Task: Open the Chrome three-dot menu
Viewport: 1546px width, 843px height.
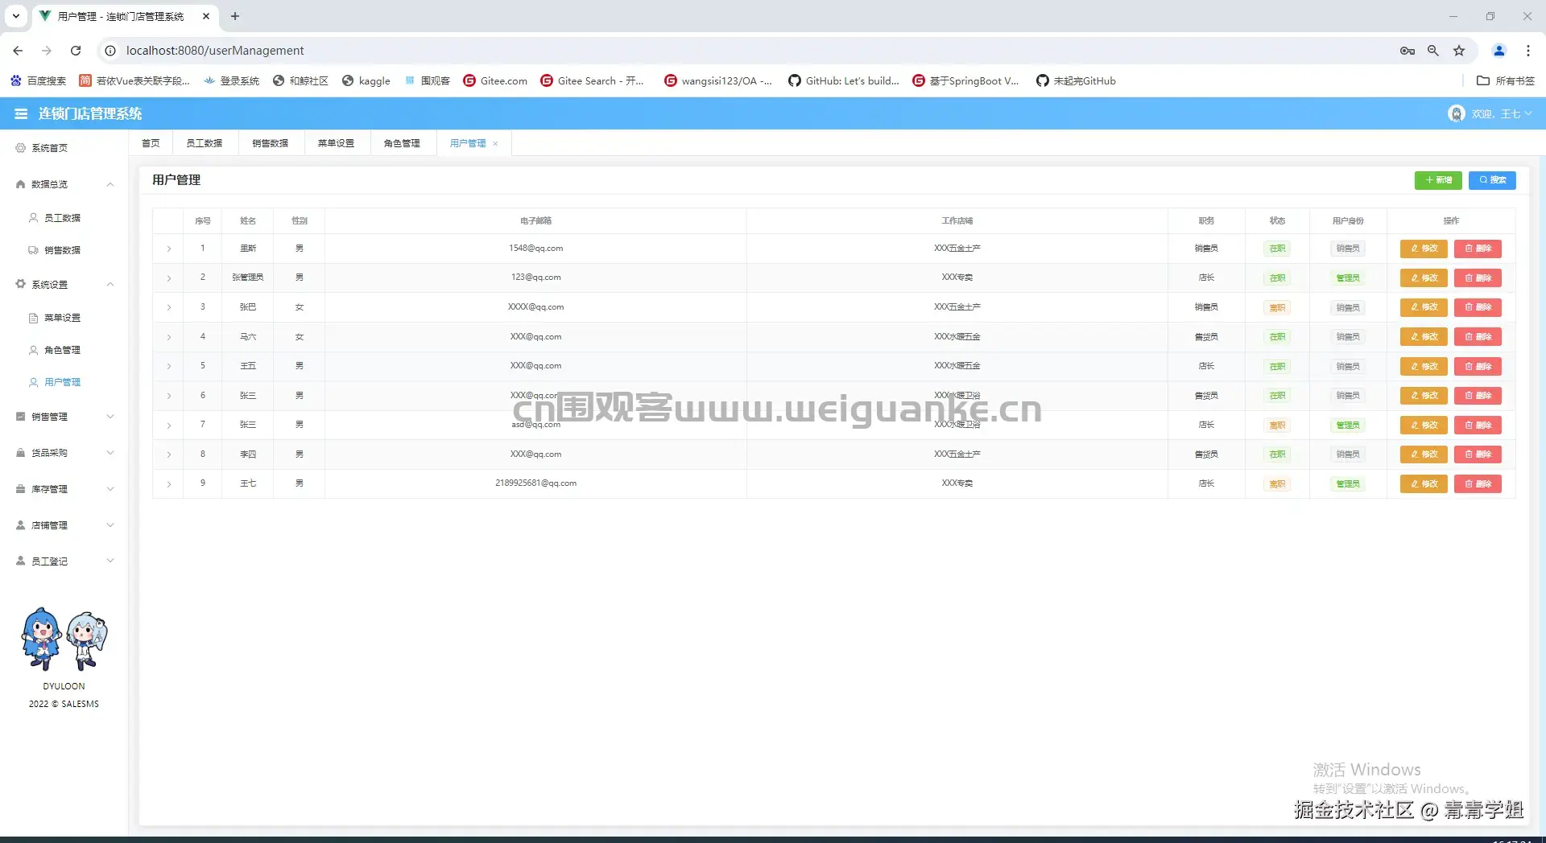Action: [x=1528, y=51]
